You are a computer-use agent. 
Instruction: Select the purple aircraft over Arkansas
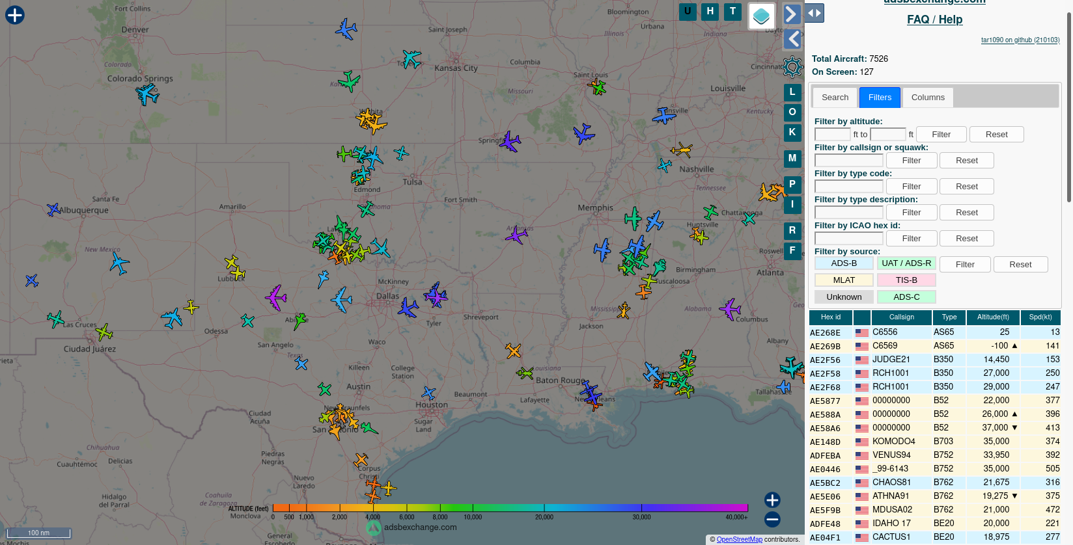517,235
